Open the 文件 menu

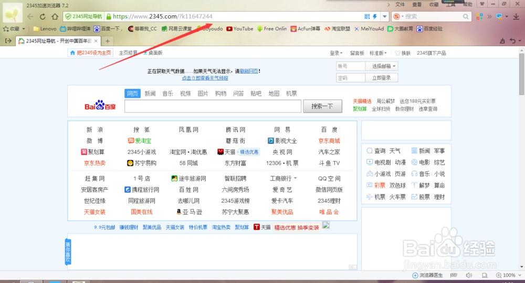400,4
